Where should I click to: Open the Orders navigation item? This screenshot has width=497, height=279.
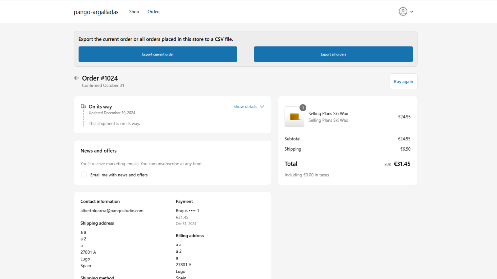point(154,11)
